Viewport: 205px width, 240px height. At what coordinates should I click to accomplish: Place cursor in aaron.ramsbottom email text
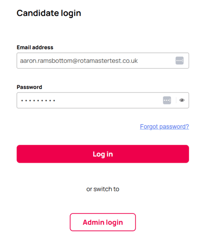[x=79, y=61]
